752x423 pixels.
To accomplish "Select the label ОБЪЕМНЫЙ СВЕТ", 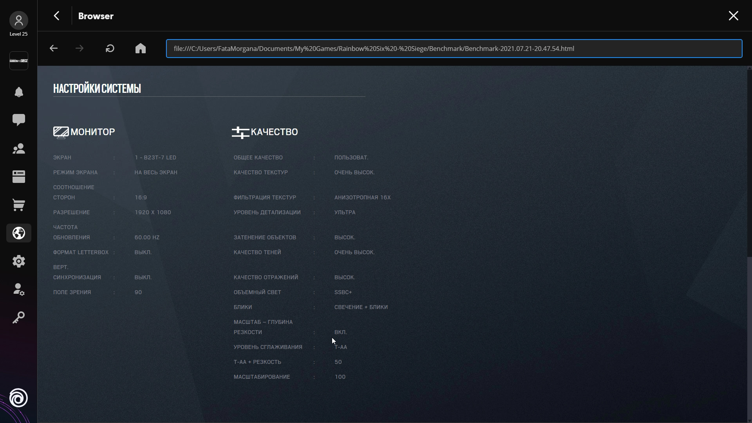I will (x=257, y=292).
